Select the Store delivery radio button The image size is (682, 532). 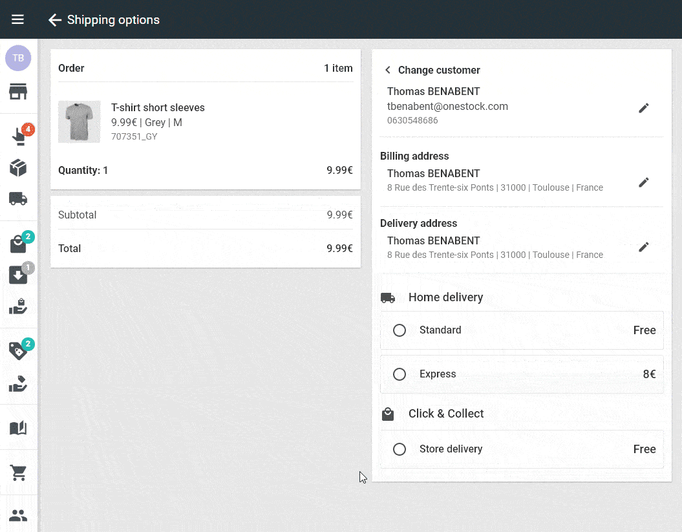point(400,449)
